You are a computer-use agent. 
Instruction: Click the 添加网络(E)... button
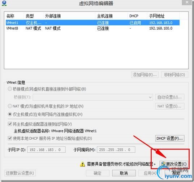click(145, 75)
